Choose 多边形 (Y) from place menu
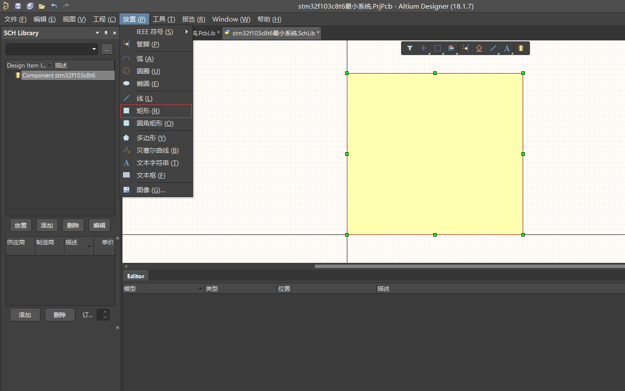Viewport: 625px width, 391px height. pos(156,138)
